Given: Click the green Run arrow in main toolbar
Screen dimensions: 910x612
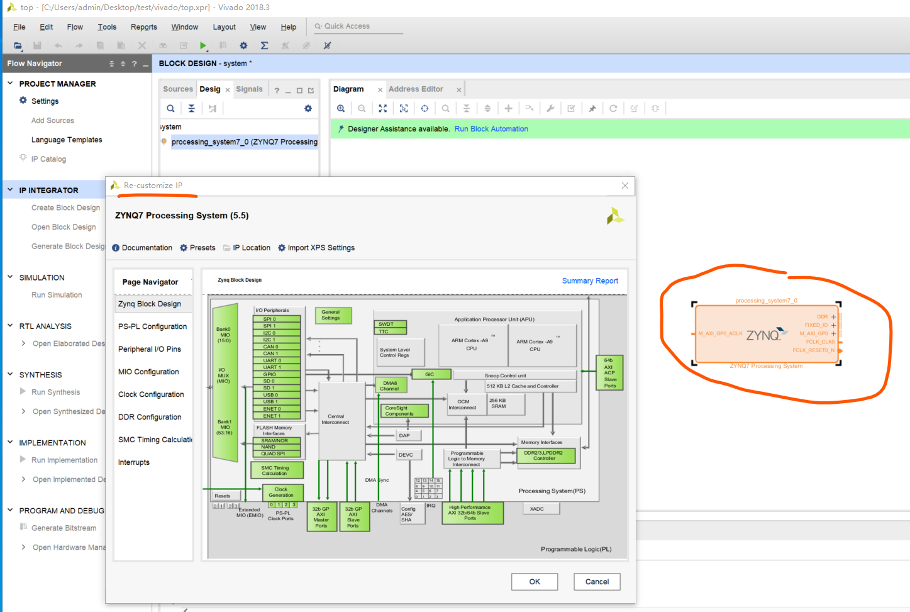Looking at the screenshot, I should tap(203, 45).
